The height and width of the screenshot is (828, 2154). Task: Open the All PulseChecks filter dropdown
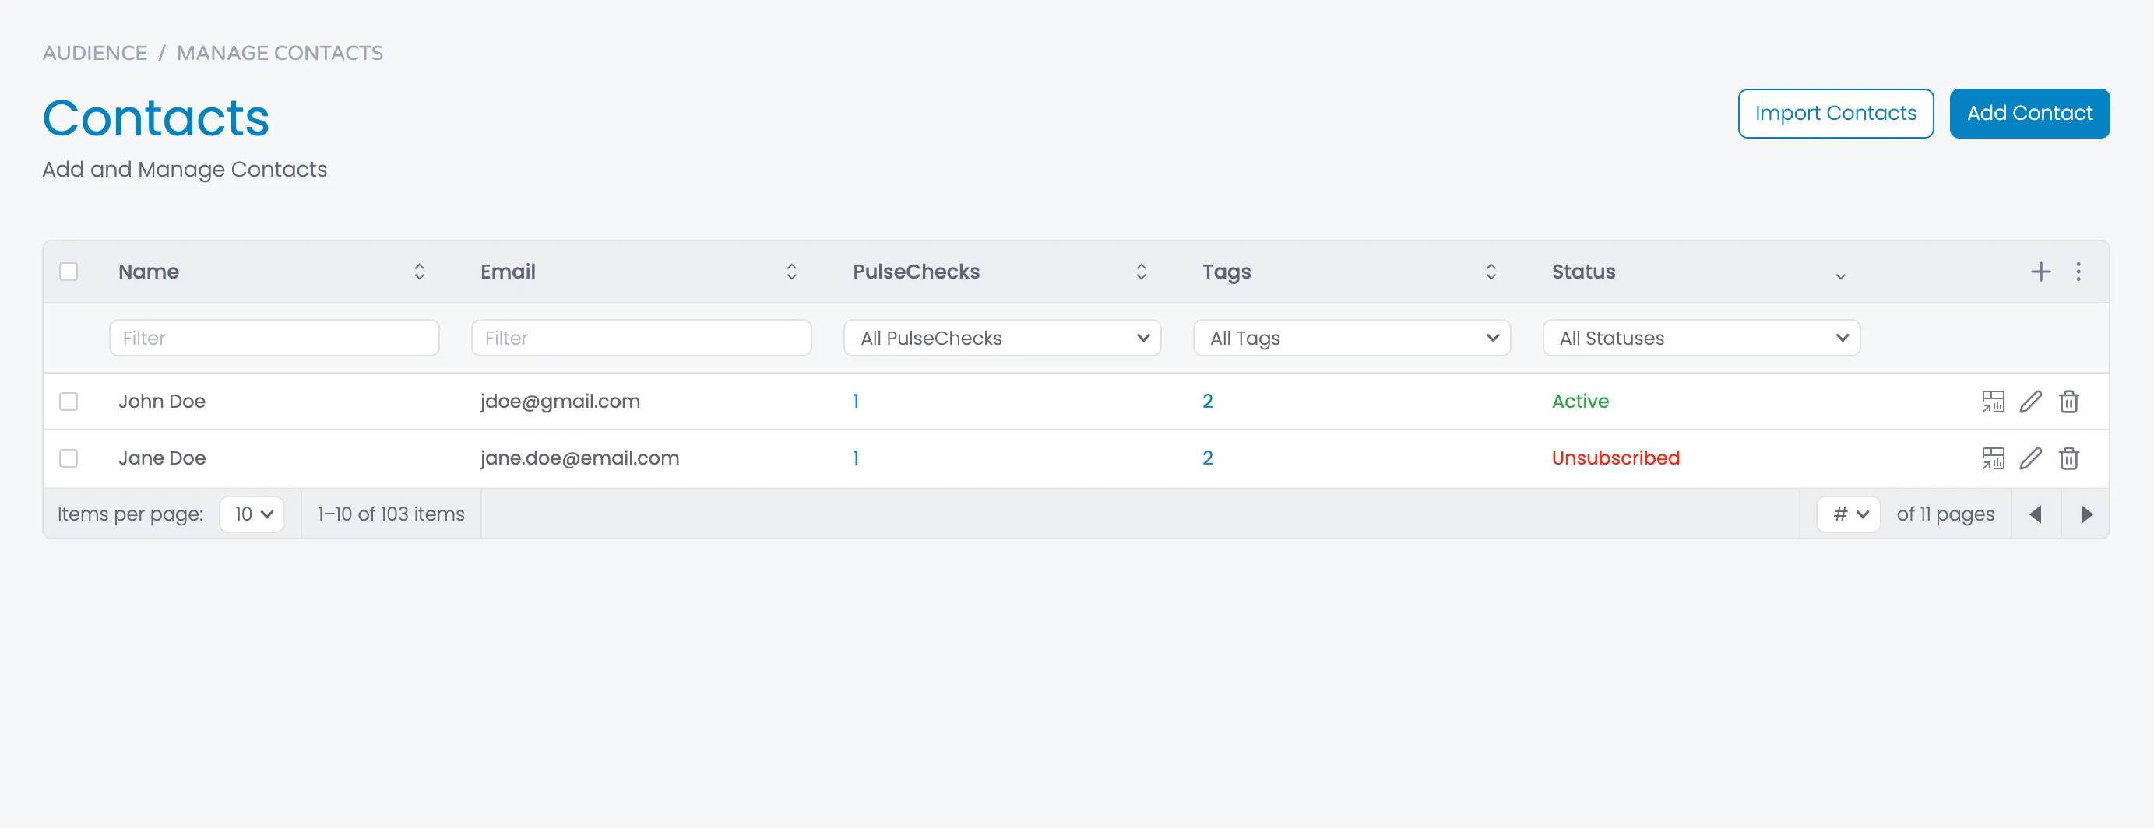pos(1002,339)
